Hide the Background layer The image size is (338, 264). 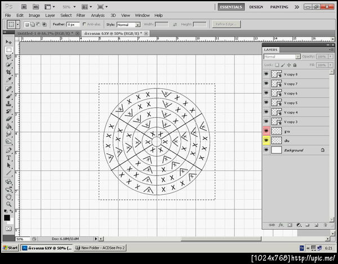(266, 150)
